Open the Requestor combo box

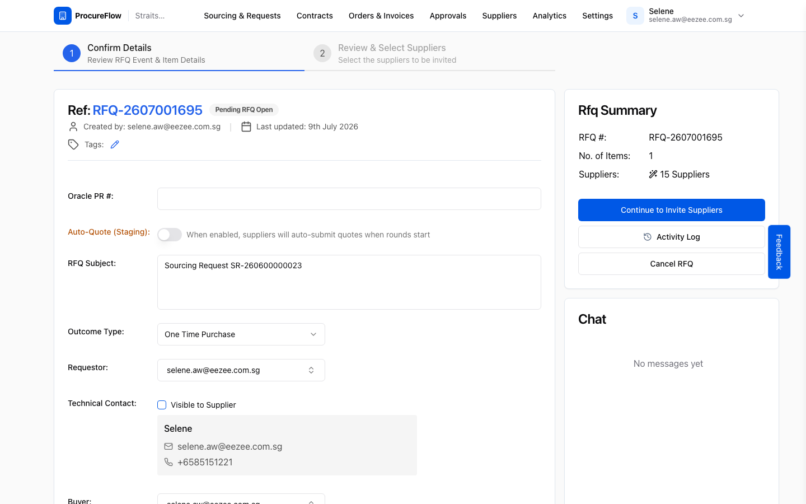click(241, 370)
